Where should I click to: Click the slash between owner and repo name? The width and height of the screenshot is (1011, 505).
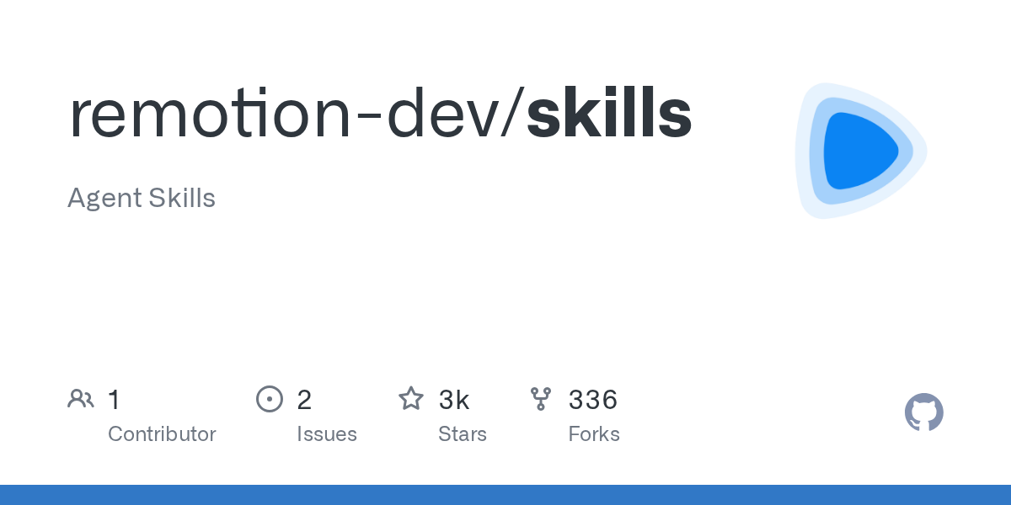[x=516, y=114]
